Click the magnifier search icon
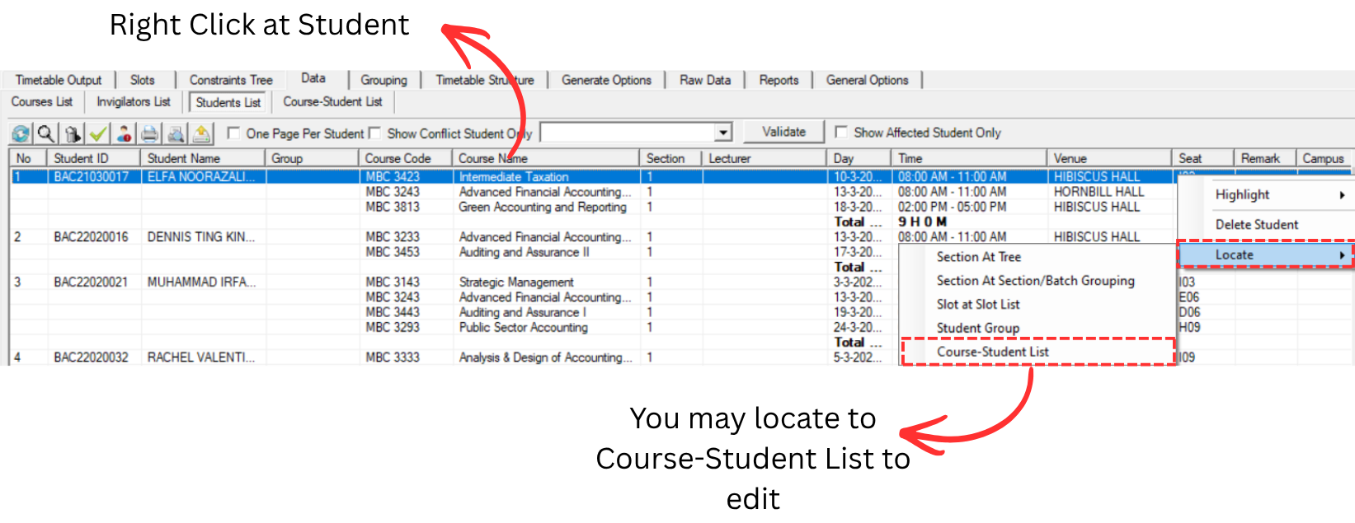Image resolution: width=1355 pixels, height=523 pixels. click(46, 133)
